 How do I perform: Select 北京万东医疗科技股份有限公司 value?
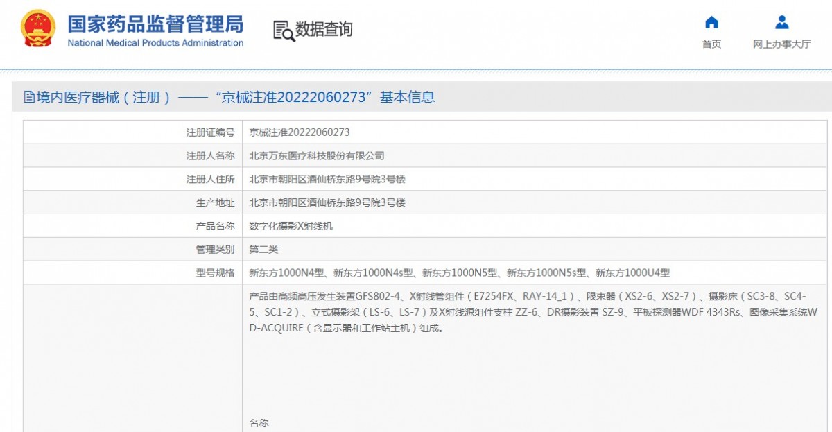pos(316,156)
